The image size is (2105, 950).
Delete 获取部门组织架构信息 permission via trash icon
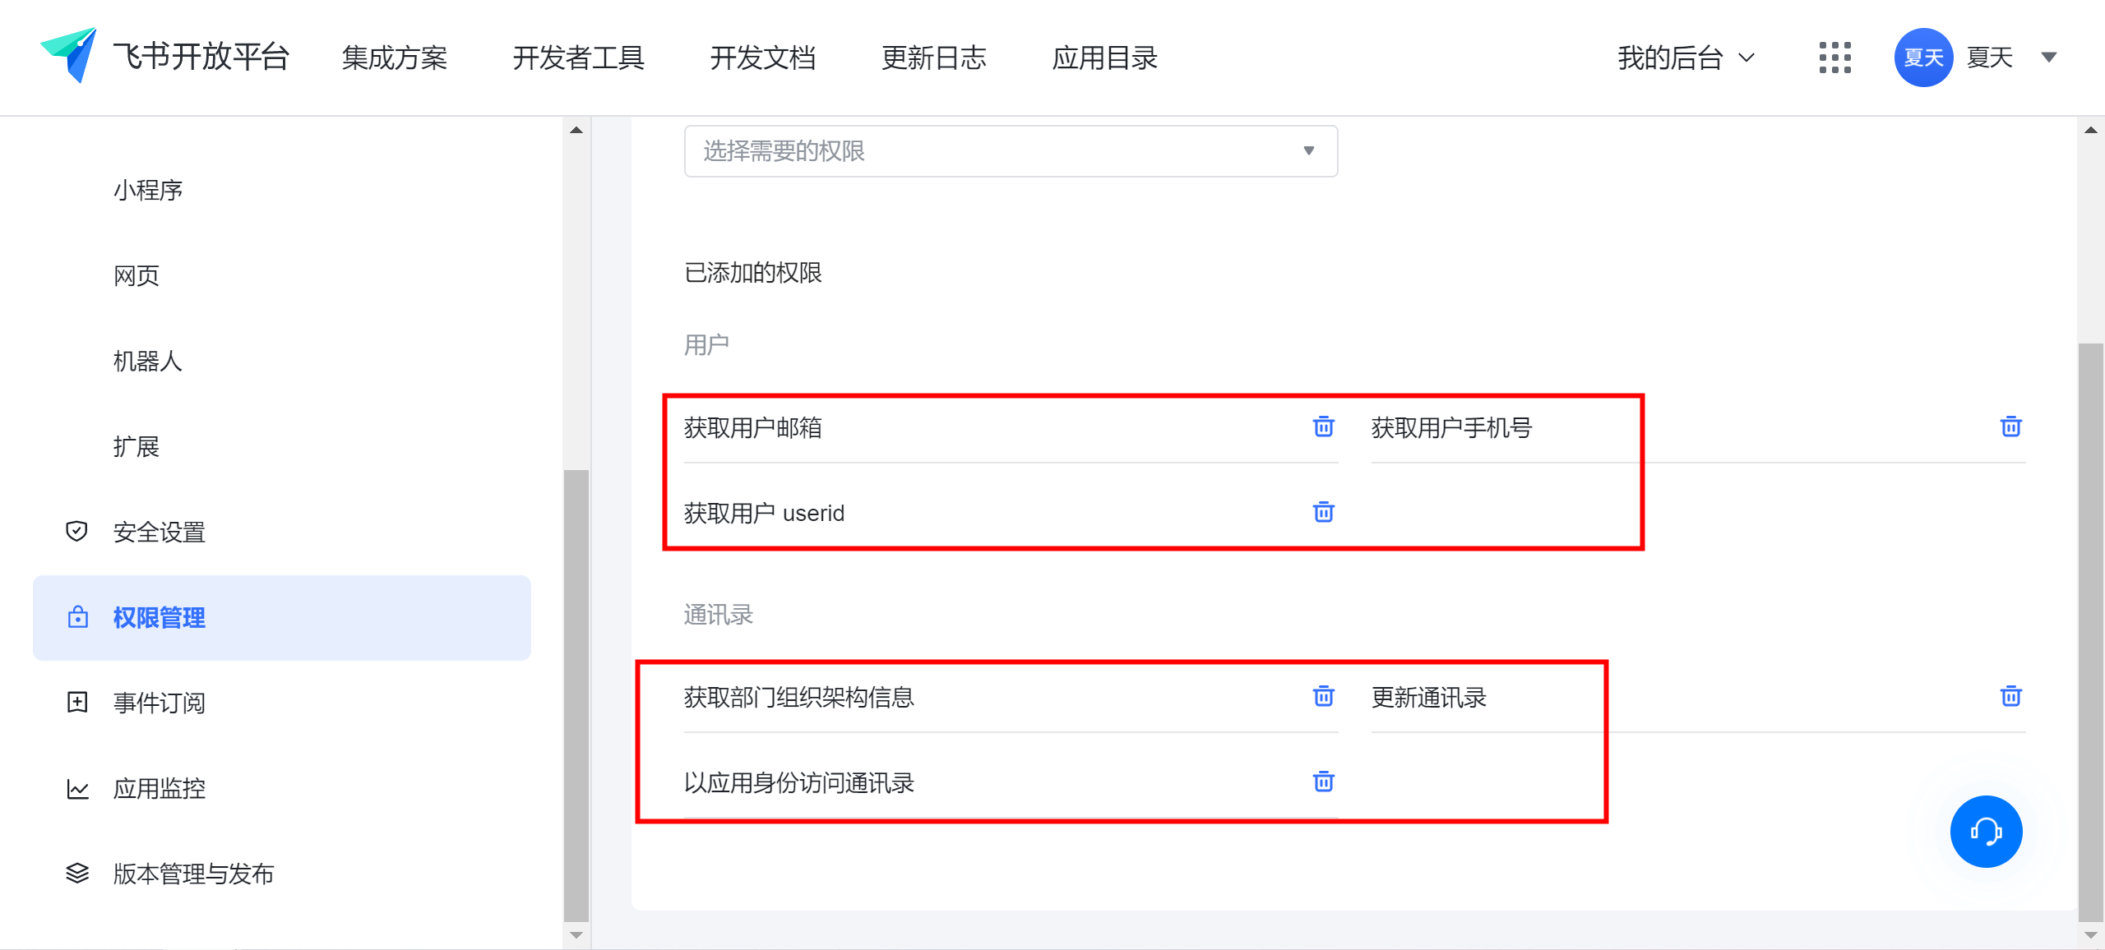point(1323,696)
